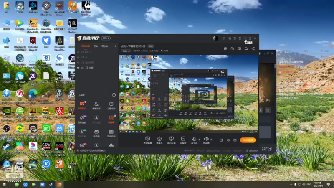
Task: Click the room number 9350568 text
Action: (x=154, y=51)
